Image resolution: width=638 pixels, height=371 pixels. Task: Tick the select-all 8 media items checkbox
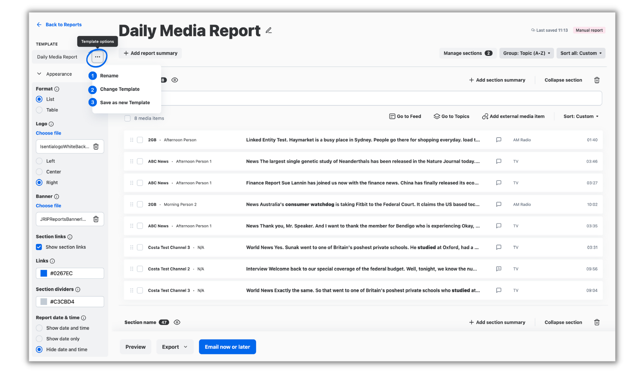(x=127, y=118)
